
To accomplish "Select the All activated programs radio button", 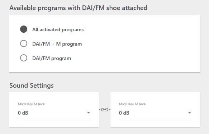I will click(x=24, y=29).
